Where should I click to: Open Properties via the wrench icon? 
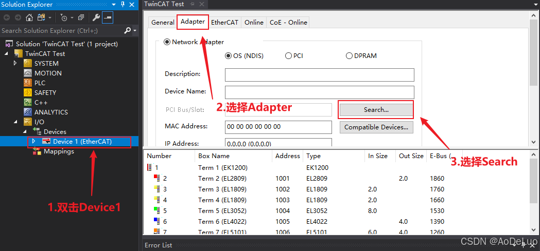(96, 17)
